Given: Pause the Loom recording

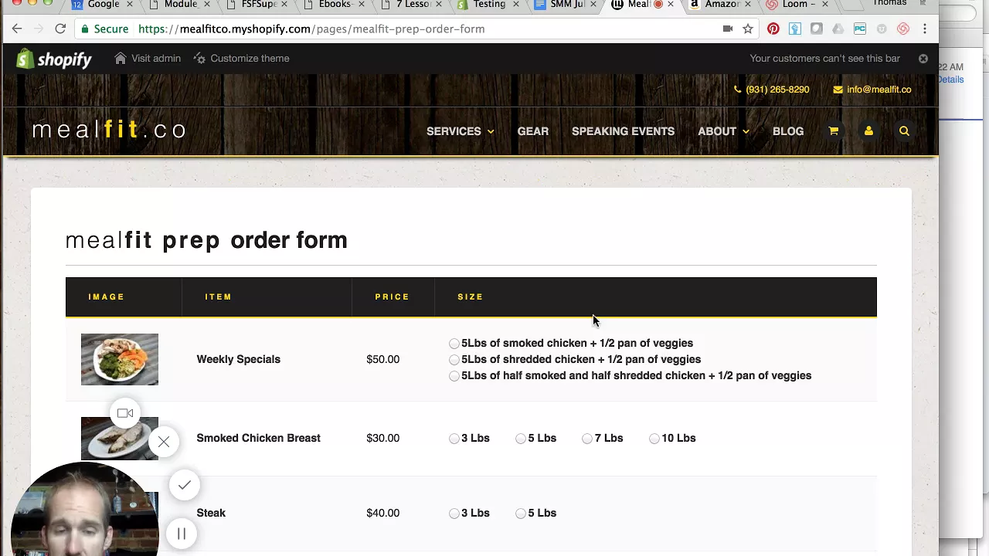Looking at the screenshot, I should click(182, 534).
